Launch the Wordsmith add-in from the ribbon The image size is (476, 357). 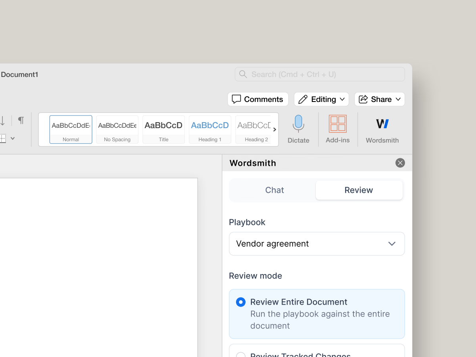382,130
